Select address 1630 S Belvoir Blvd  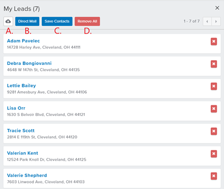[46, 115]
